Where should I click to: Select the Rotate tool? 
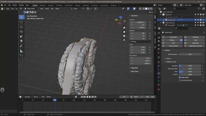[22, 32]
